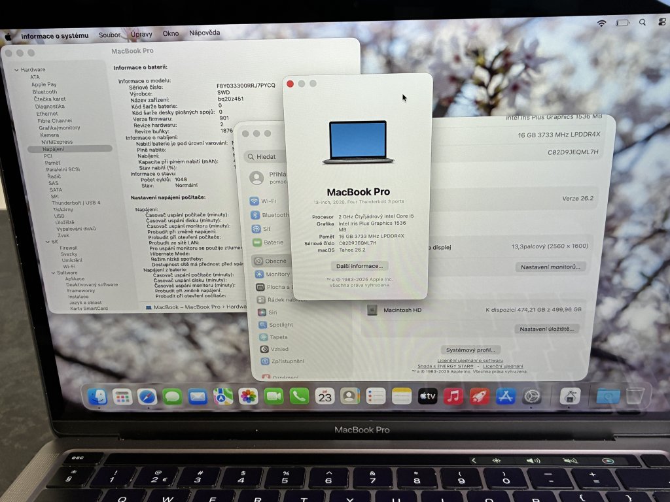
Task: Open App Store from the Dock
Action: [506, 396]
